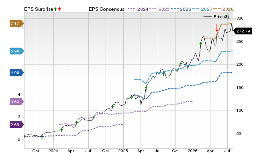Click the 7.17 brown EPS value tag

pyautogui.click(x=16, y=24)
